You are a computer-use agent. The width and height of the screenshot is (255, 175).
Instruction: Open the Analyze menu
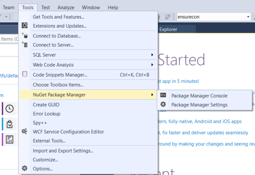click(66, 7)
